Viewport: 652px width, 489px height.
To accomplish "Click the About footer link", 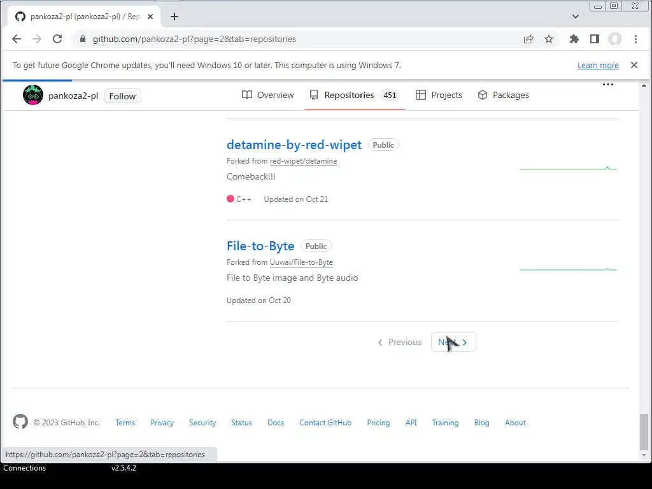I will tap(515, 423).
